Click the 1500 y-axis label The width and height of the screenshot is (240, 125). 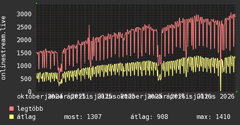[24, 53]
